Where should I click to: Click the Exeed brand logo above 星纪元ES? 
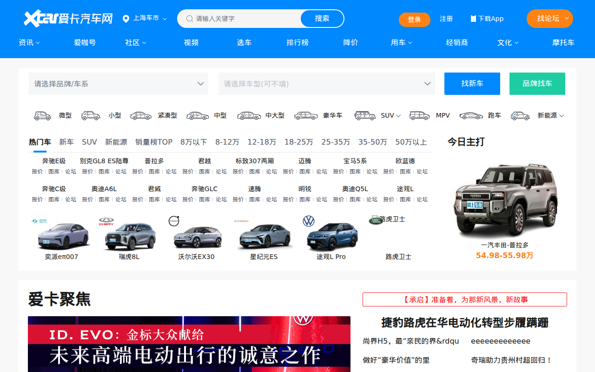tap(241, 221)
